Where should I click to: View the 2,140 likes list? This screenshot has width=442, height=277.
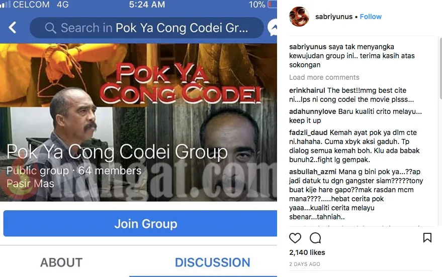point(307,252)
